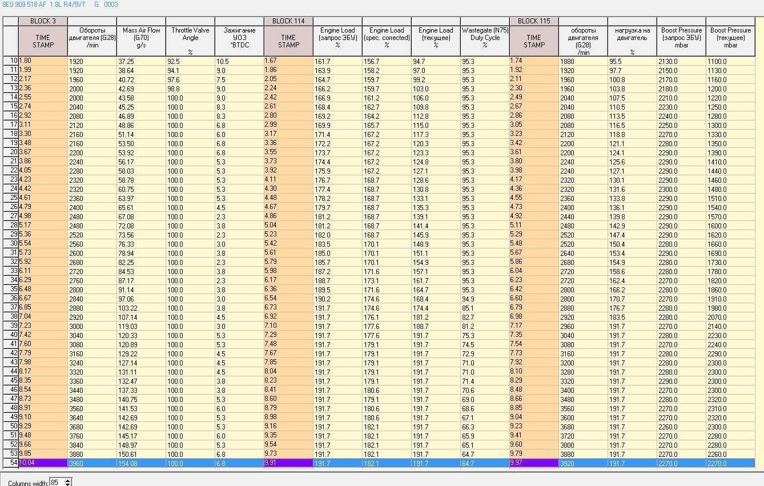This screenshot has height=486, width=764.
Task: Select the BLOCK 115 group header
Action: pyautogui.click(x=534, y=21)
